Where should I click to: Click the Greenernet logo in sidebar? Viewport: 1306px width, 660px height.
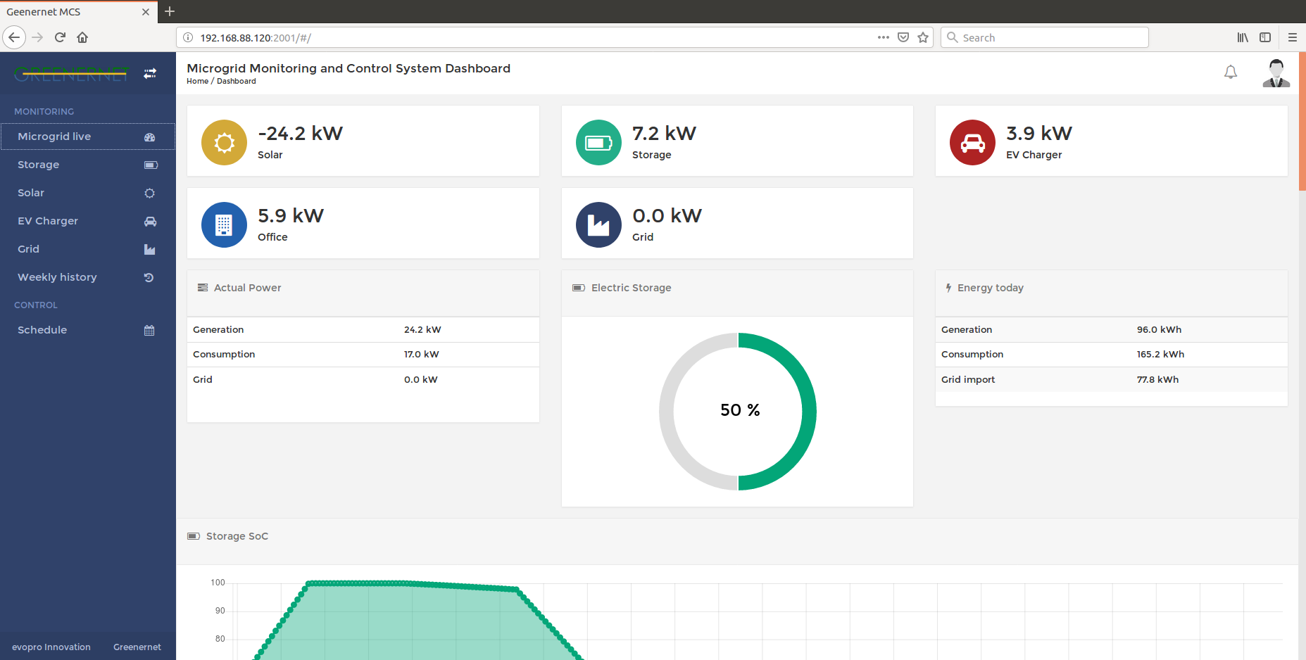click(71, 73)
